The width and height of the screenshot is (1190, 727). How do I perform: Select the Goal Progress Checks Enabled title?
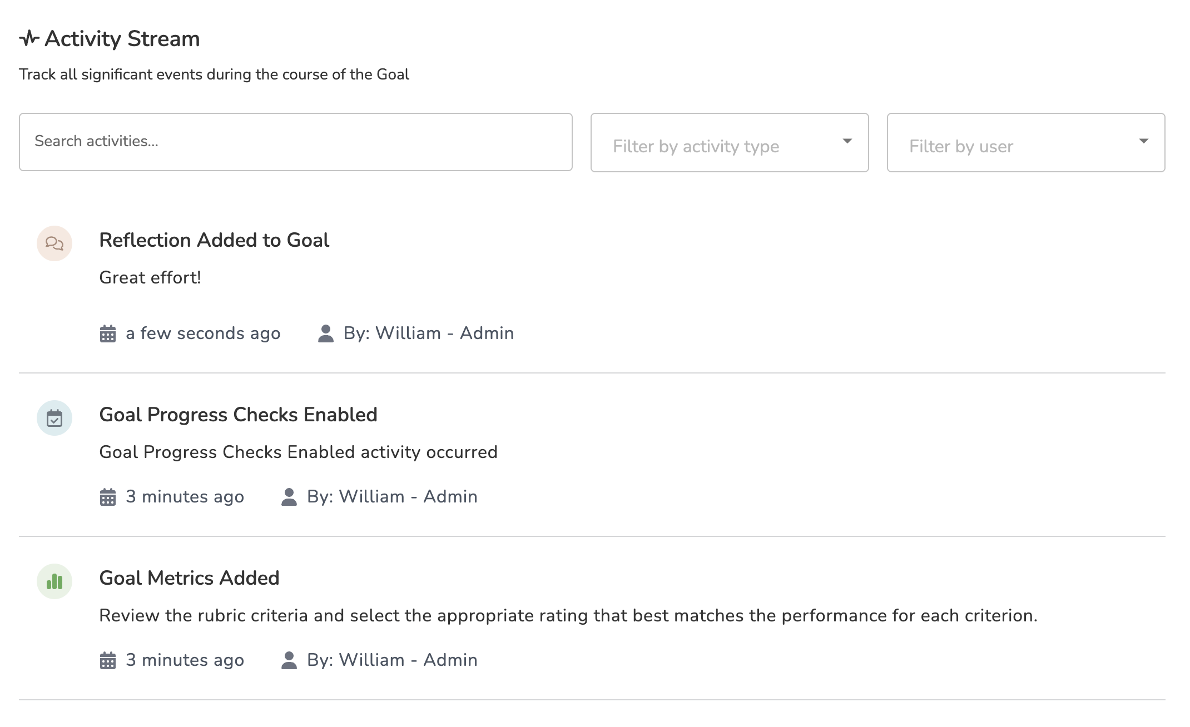pos(238,415)
